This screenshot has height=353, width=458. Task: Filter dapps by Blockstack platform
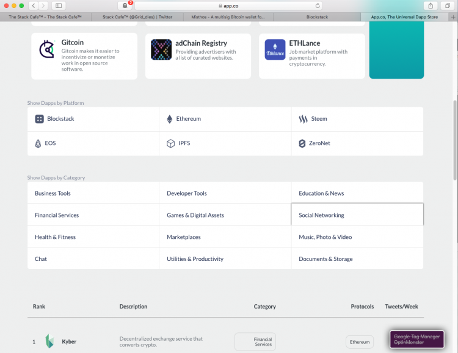[x=93, y=119]
